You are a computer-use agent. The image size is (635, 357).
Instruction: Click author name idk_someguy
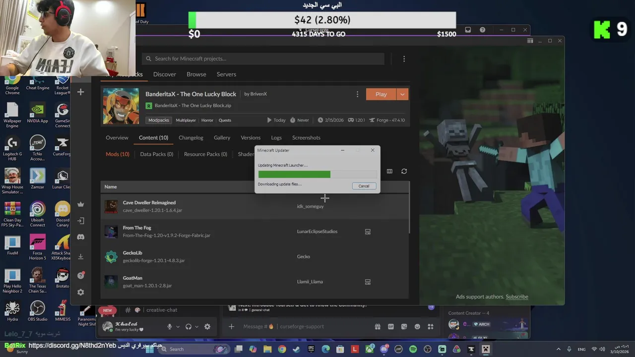pyautogui.click(x=310, y=206)
